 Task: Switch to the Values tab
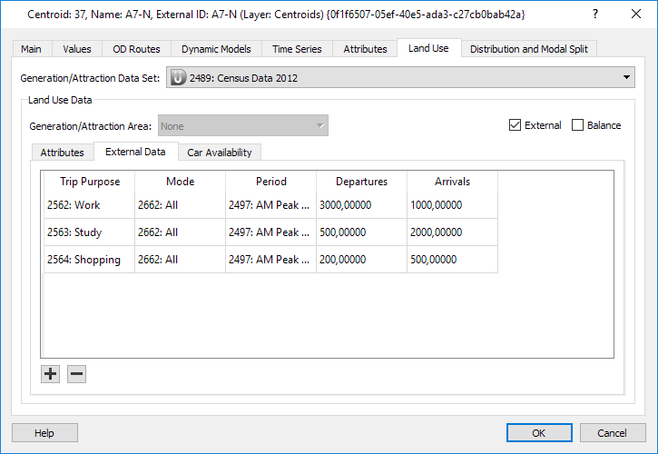77,49
